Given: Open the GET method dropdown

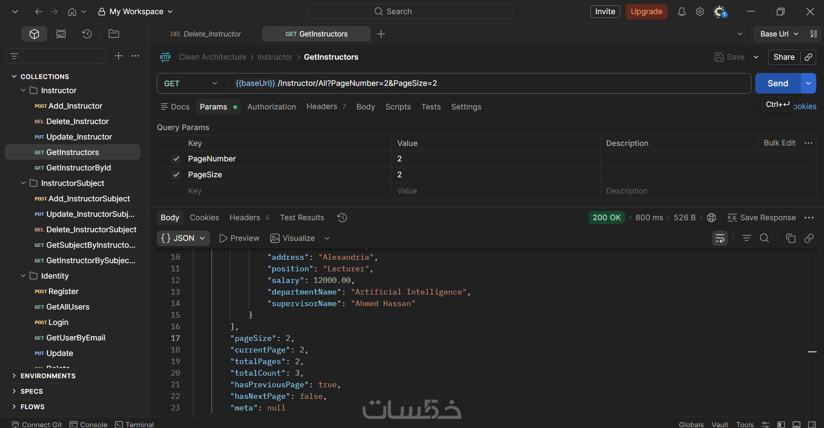Looking at the screenshot, I should click(x=191, y=83).
